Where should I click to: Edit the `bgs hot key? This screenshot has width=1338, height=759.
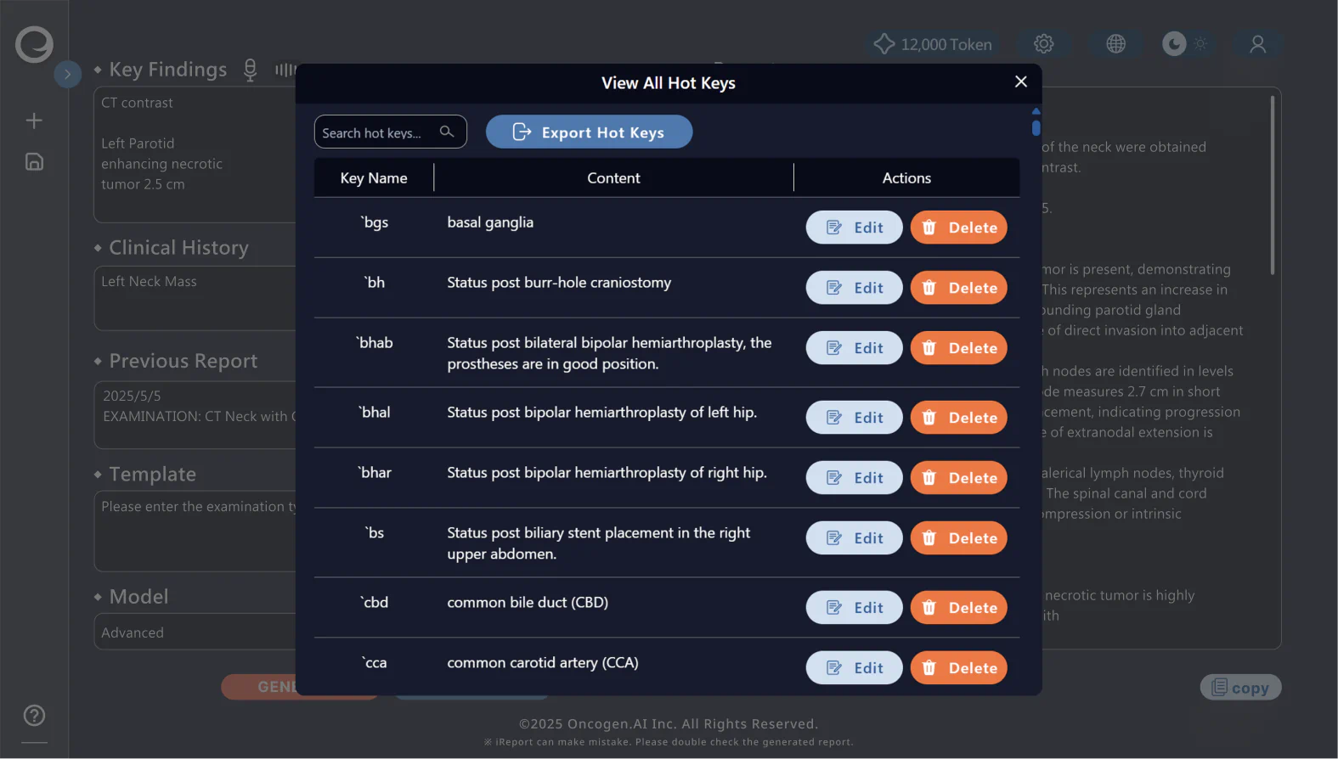(854, 228)
